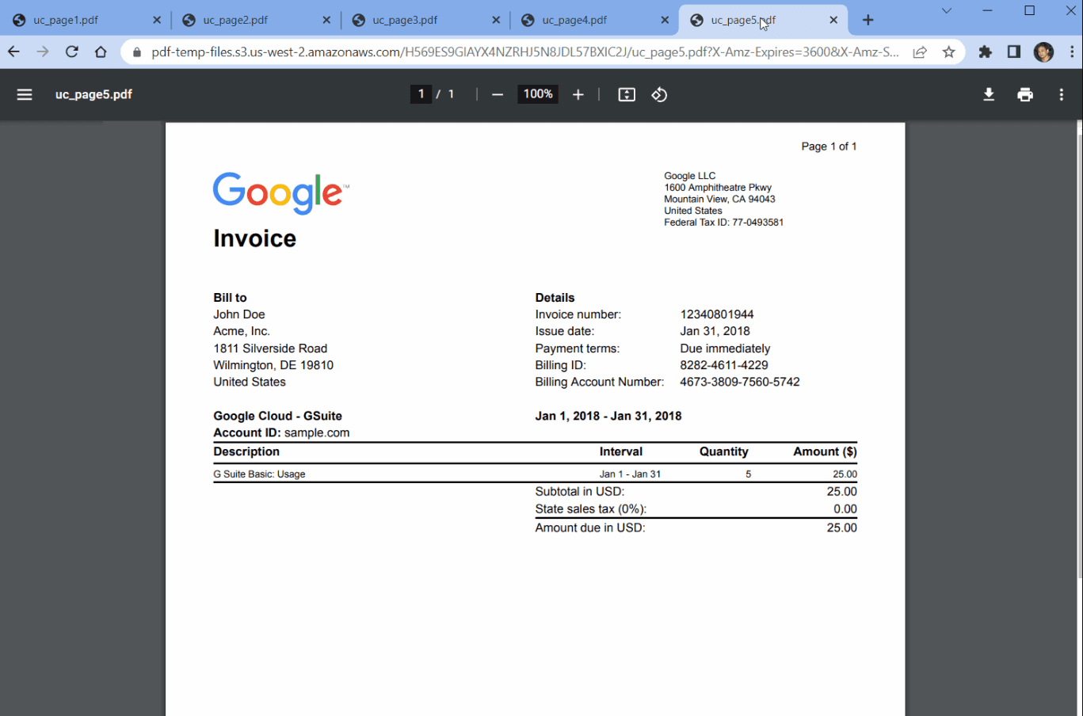1083x716 pixels.
Task: Click the Rotate counterclockwise icon
Action: [x=659, y=94]
